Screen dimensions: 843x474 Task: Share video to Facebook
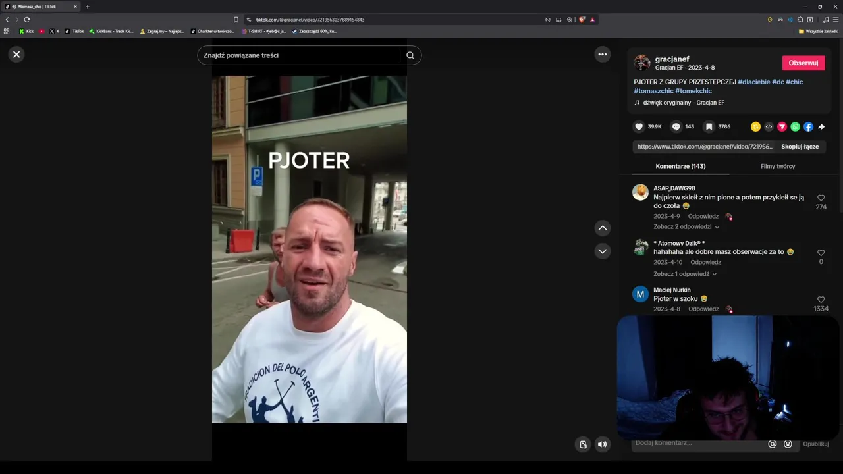pyautogui.click(x=808, y=126)
